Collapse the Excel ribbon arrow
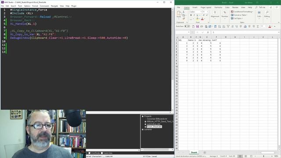The width and height of the screenshot is (281, 158). click(279, 22)
